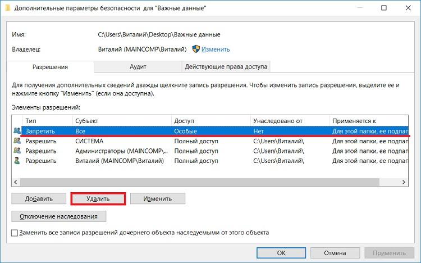Maximize the security settings window
421x263 pixels.
[x=384, y=8]
